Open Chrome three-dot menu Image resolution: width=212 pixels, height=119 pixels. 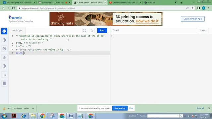209,8
